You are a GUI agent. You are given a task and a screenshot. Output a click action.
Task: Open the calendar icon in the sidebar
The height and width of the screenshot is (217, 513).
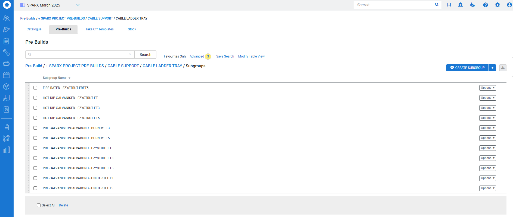click(6, 75)
